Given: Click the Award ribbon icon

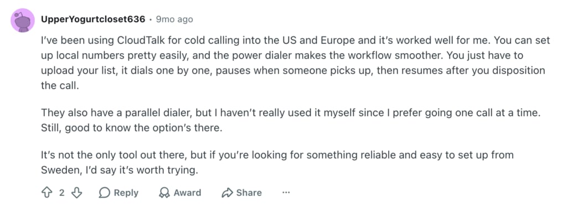Looking at the screenshot, I should point(164,193).
